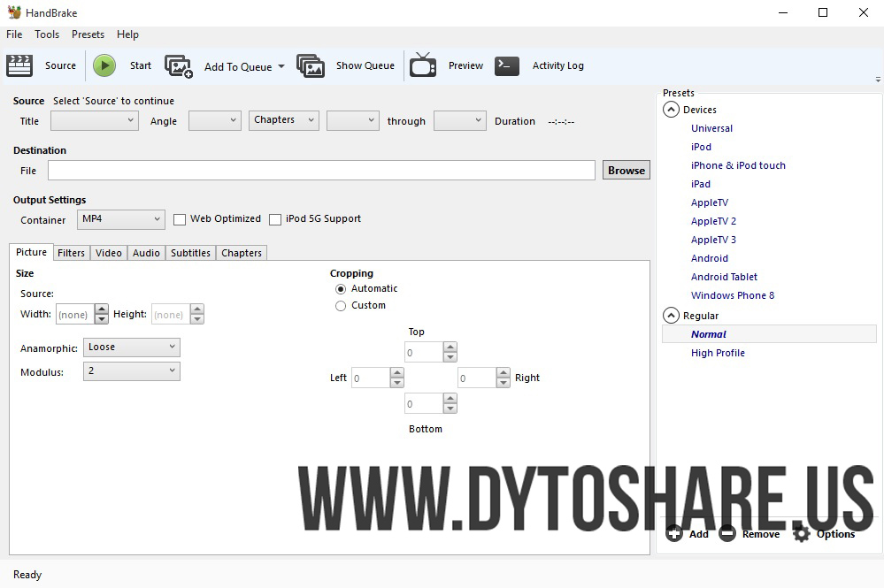Increase Width with up stepper arrow
This screenshot has width=884, height=588.
[x=102, y=309]
